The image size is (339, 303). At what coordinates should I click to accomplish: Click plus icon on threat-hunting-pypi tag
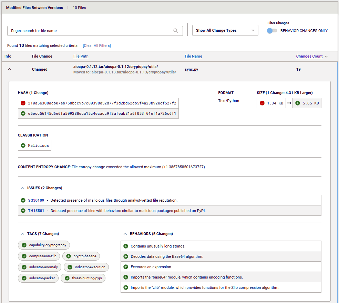click(67, 278)
